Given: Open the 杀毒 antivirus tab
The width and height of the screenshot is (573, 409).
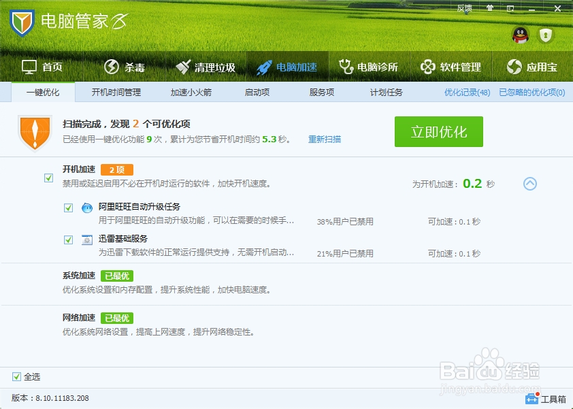Looking at the screenshot, I should (x=125, y=67).
